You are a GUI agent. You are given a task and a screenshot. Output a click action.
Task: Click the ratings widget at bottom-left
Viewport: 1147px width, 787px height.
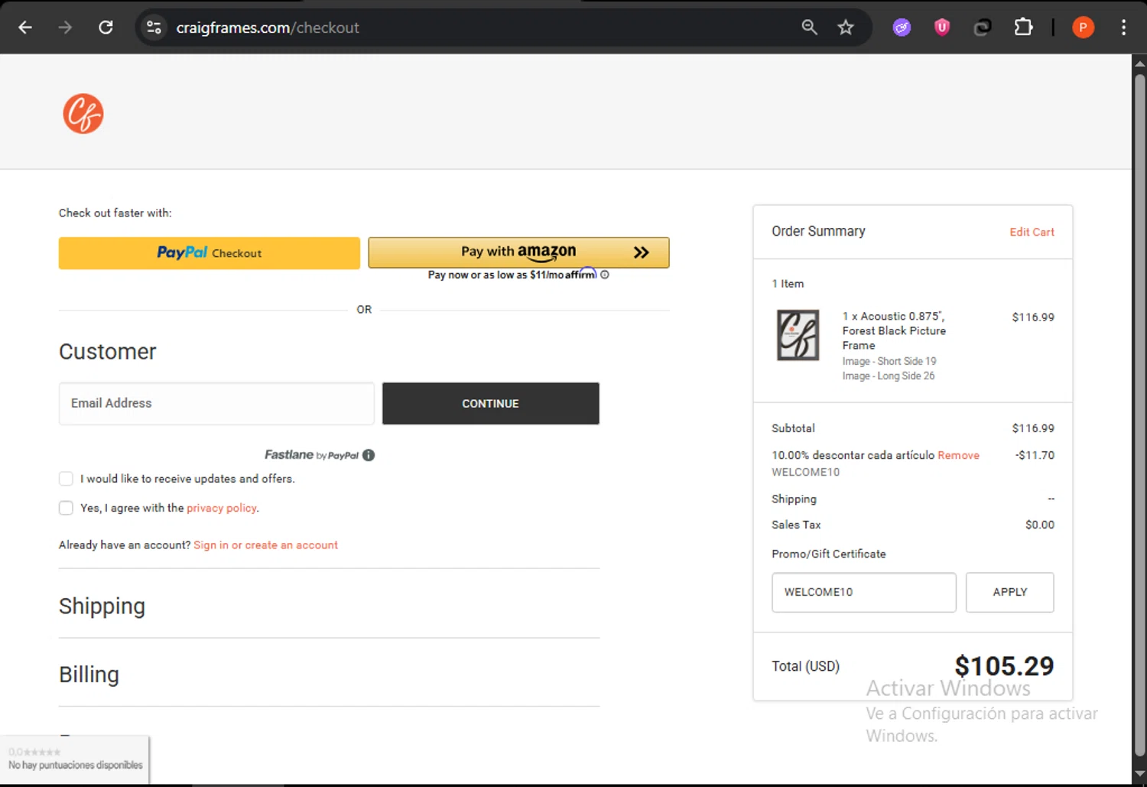coord(75,759)
